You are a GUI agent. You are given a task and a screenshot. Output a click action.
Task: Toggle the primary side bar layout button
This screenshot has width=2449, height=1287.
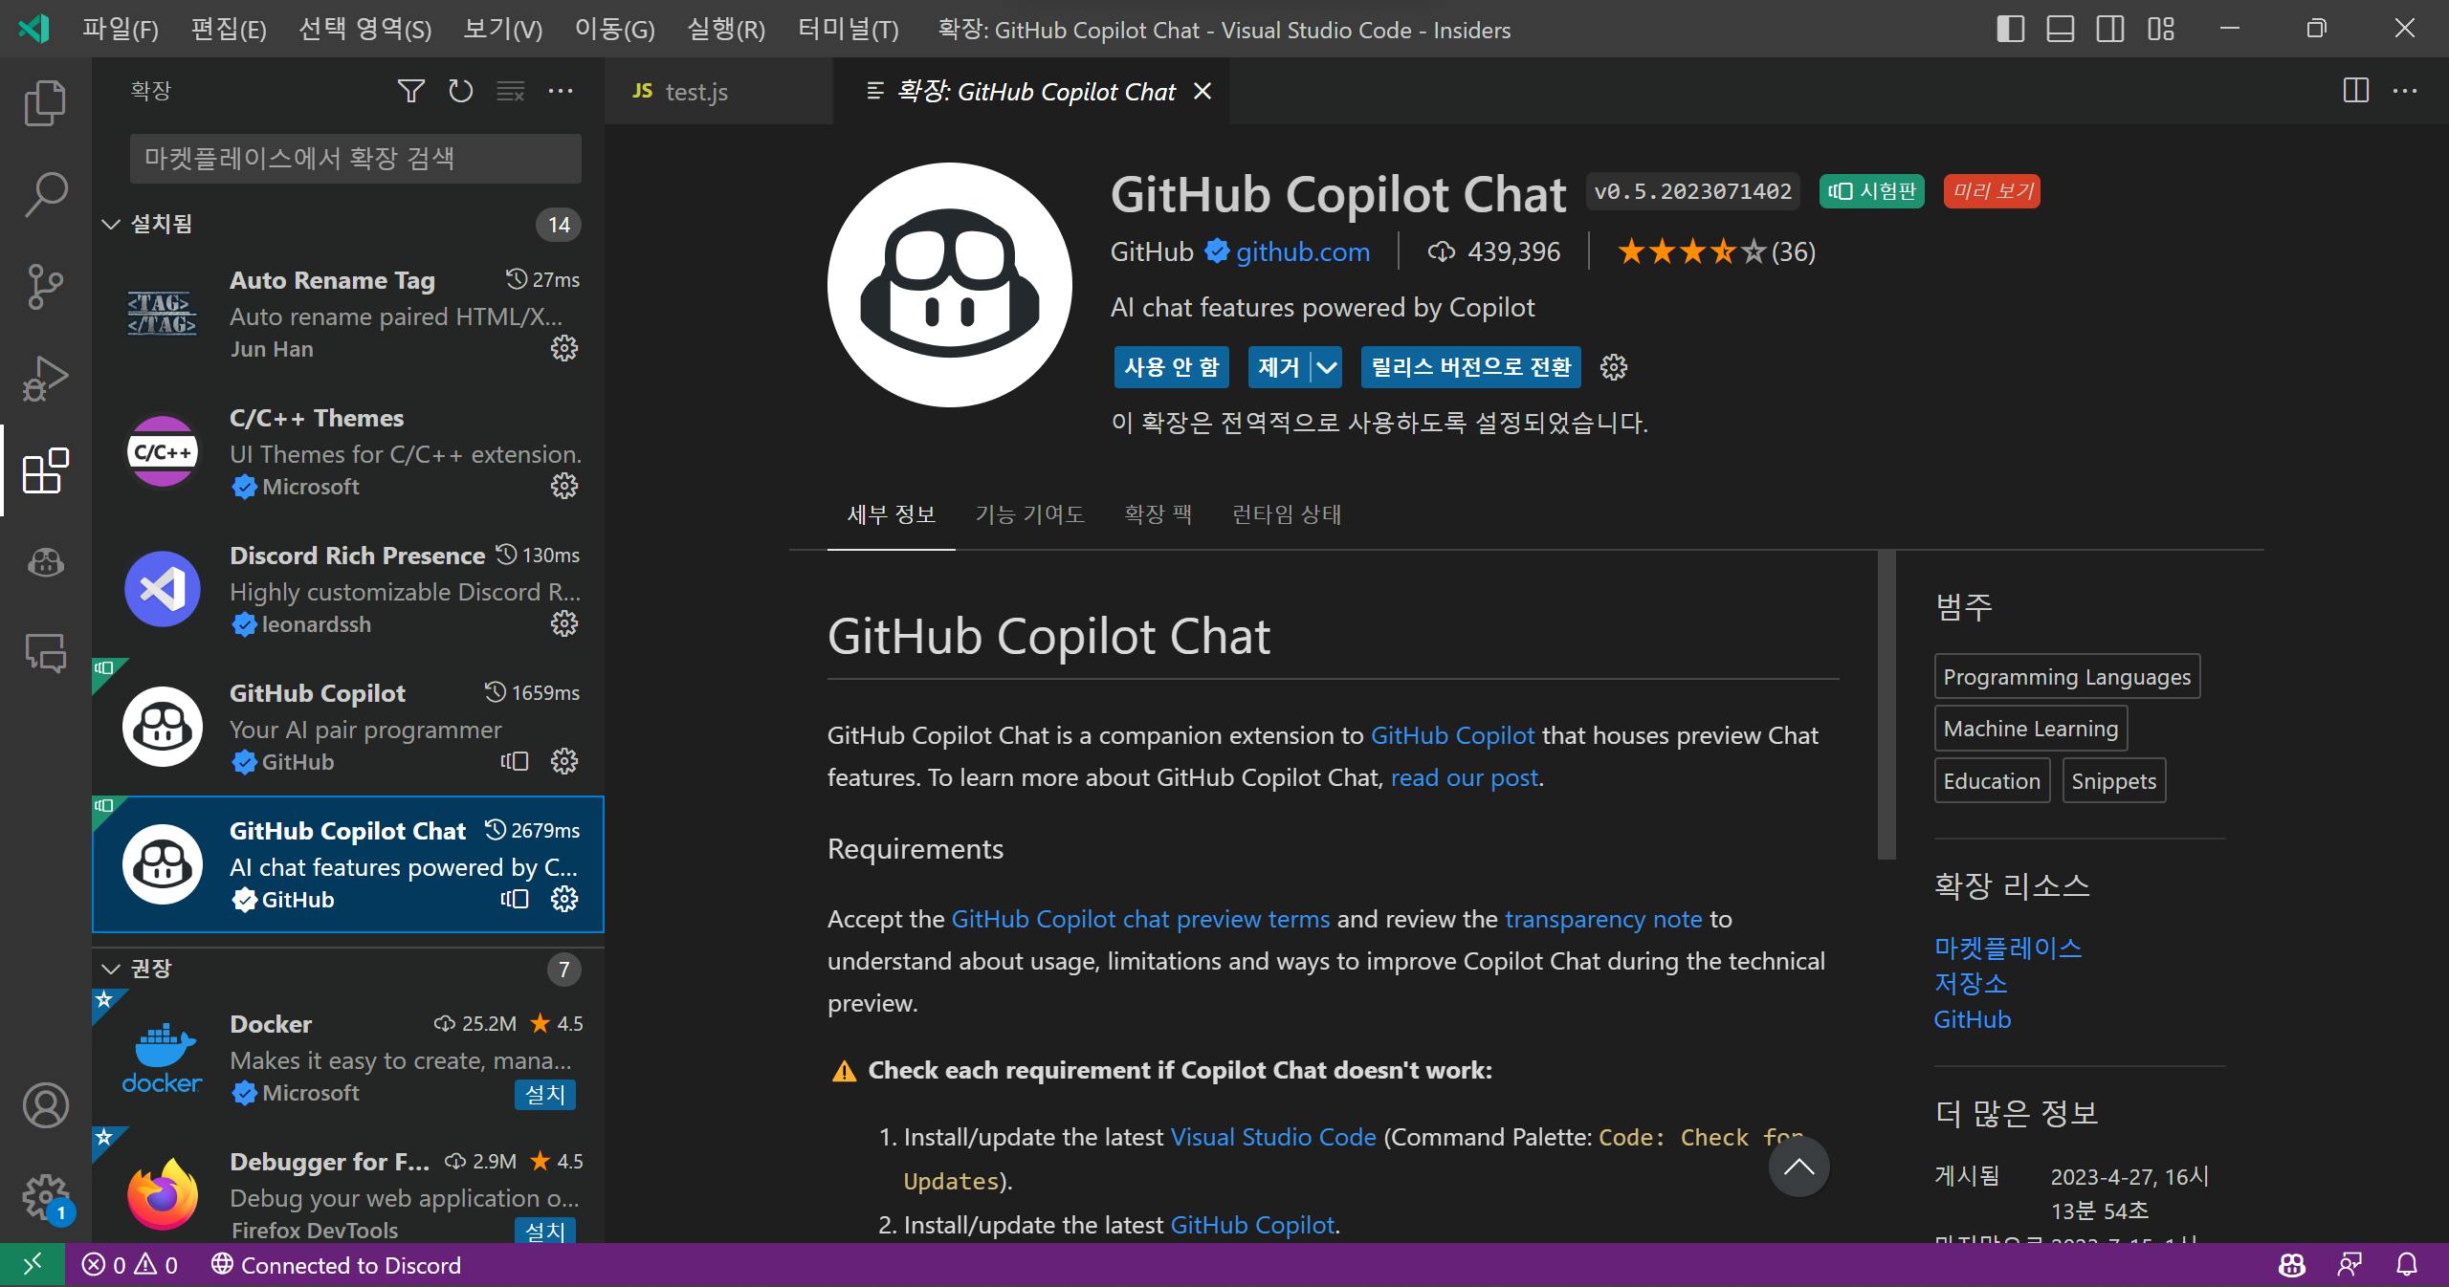coord(2010,29)
